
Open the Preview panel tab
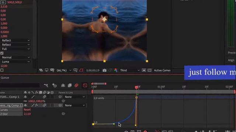click(x=232, y=53)
